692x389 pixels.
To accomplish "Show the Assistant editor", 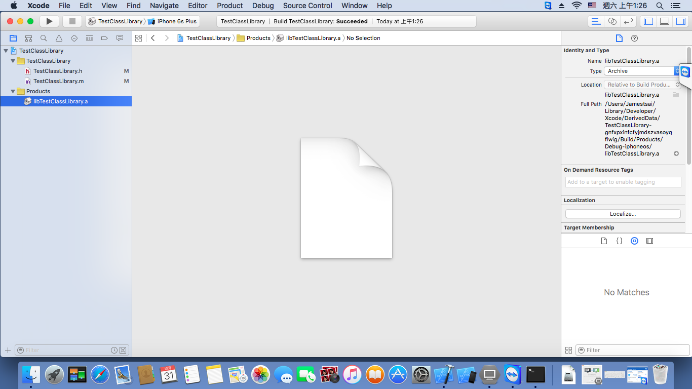I will tap(612, 21).
